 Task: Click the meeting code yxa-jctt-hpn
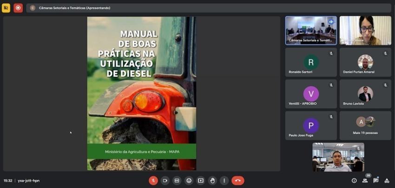point(28,181)
